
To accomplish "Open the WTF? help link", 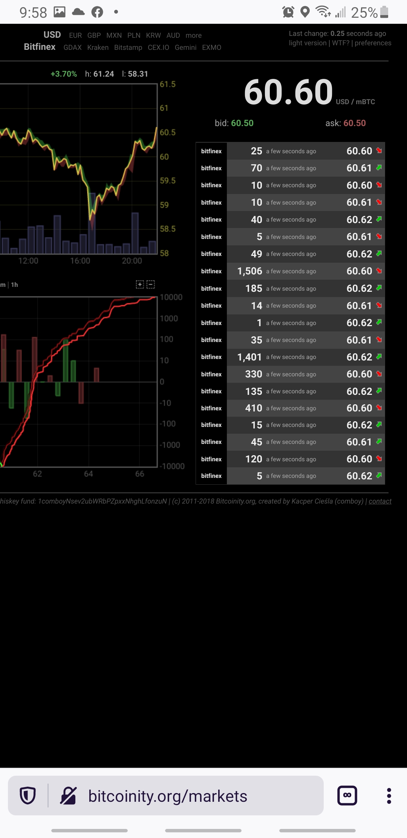I will [341, 43].
